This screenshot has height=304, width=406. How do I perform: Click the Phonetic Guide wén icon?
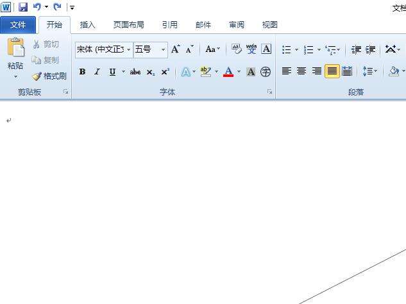coord(251,49)
